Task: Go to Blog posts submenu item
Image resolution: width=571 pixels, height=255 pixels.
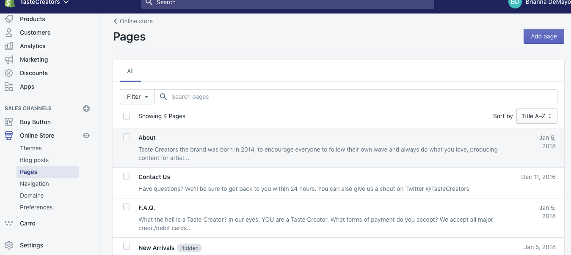Action: click(x=34, y=160)
